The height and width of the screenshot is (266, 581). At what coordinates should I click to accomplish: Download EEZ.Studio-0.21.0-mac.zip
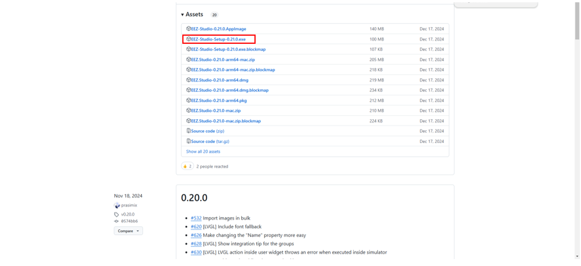coord(216,111)
